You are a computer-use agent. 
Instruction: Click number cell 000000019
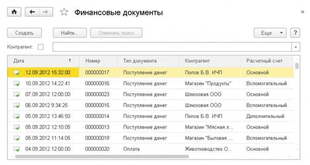[97, 138]
